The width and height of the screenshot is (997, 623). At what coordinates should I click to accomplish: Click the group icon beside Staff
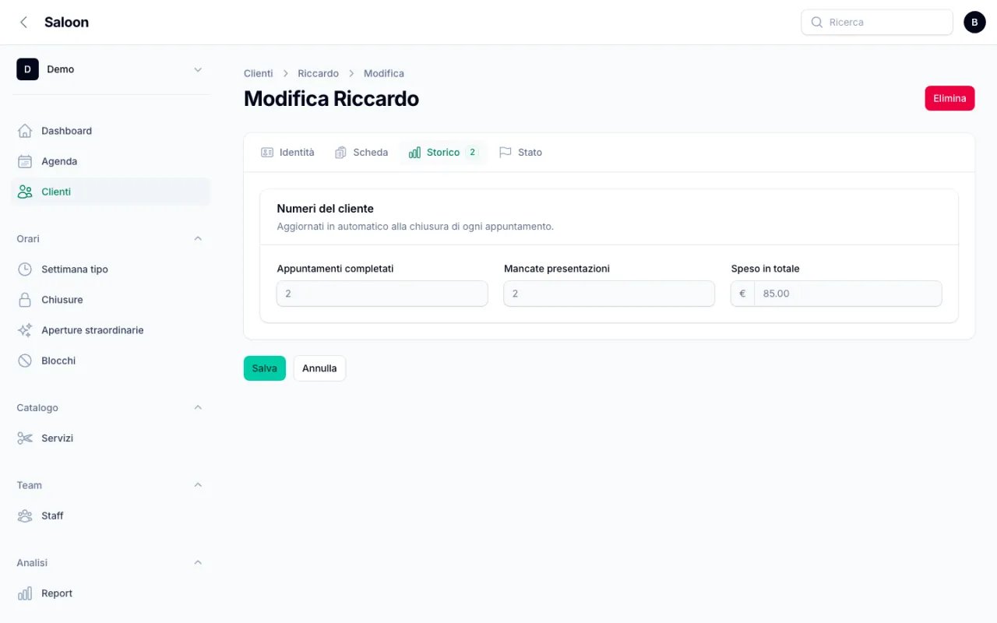pos(25,516)
